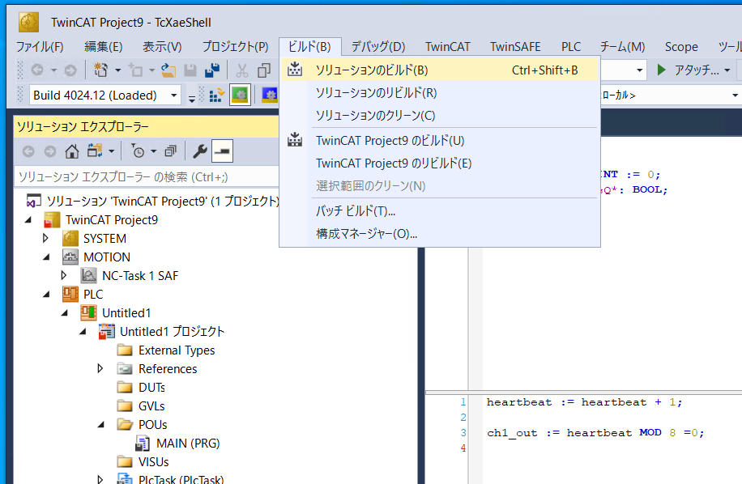
Task: Toggle TwinCAT Config Mode green gear icon
Action: (x=240, y=95)
